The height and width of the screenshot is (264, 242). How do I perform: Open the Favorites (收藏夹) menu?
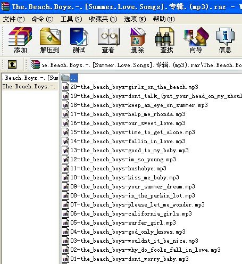[103, 19]
